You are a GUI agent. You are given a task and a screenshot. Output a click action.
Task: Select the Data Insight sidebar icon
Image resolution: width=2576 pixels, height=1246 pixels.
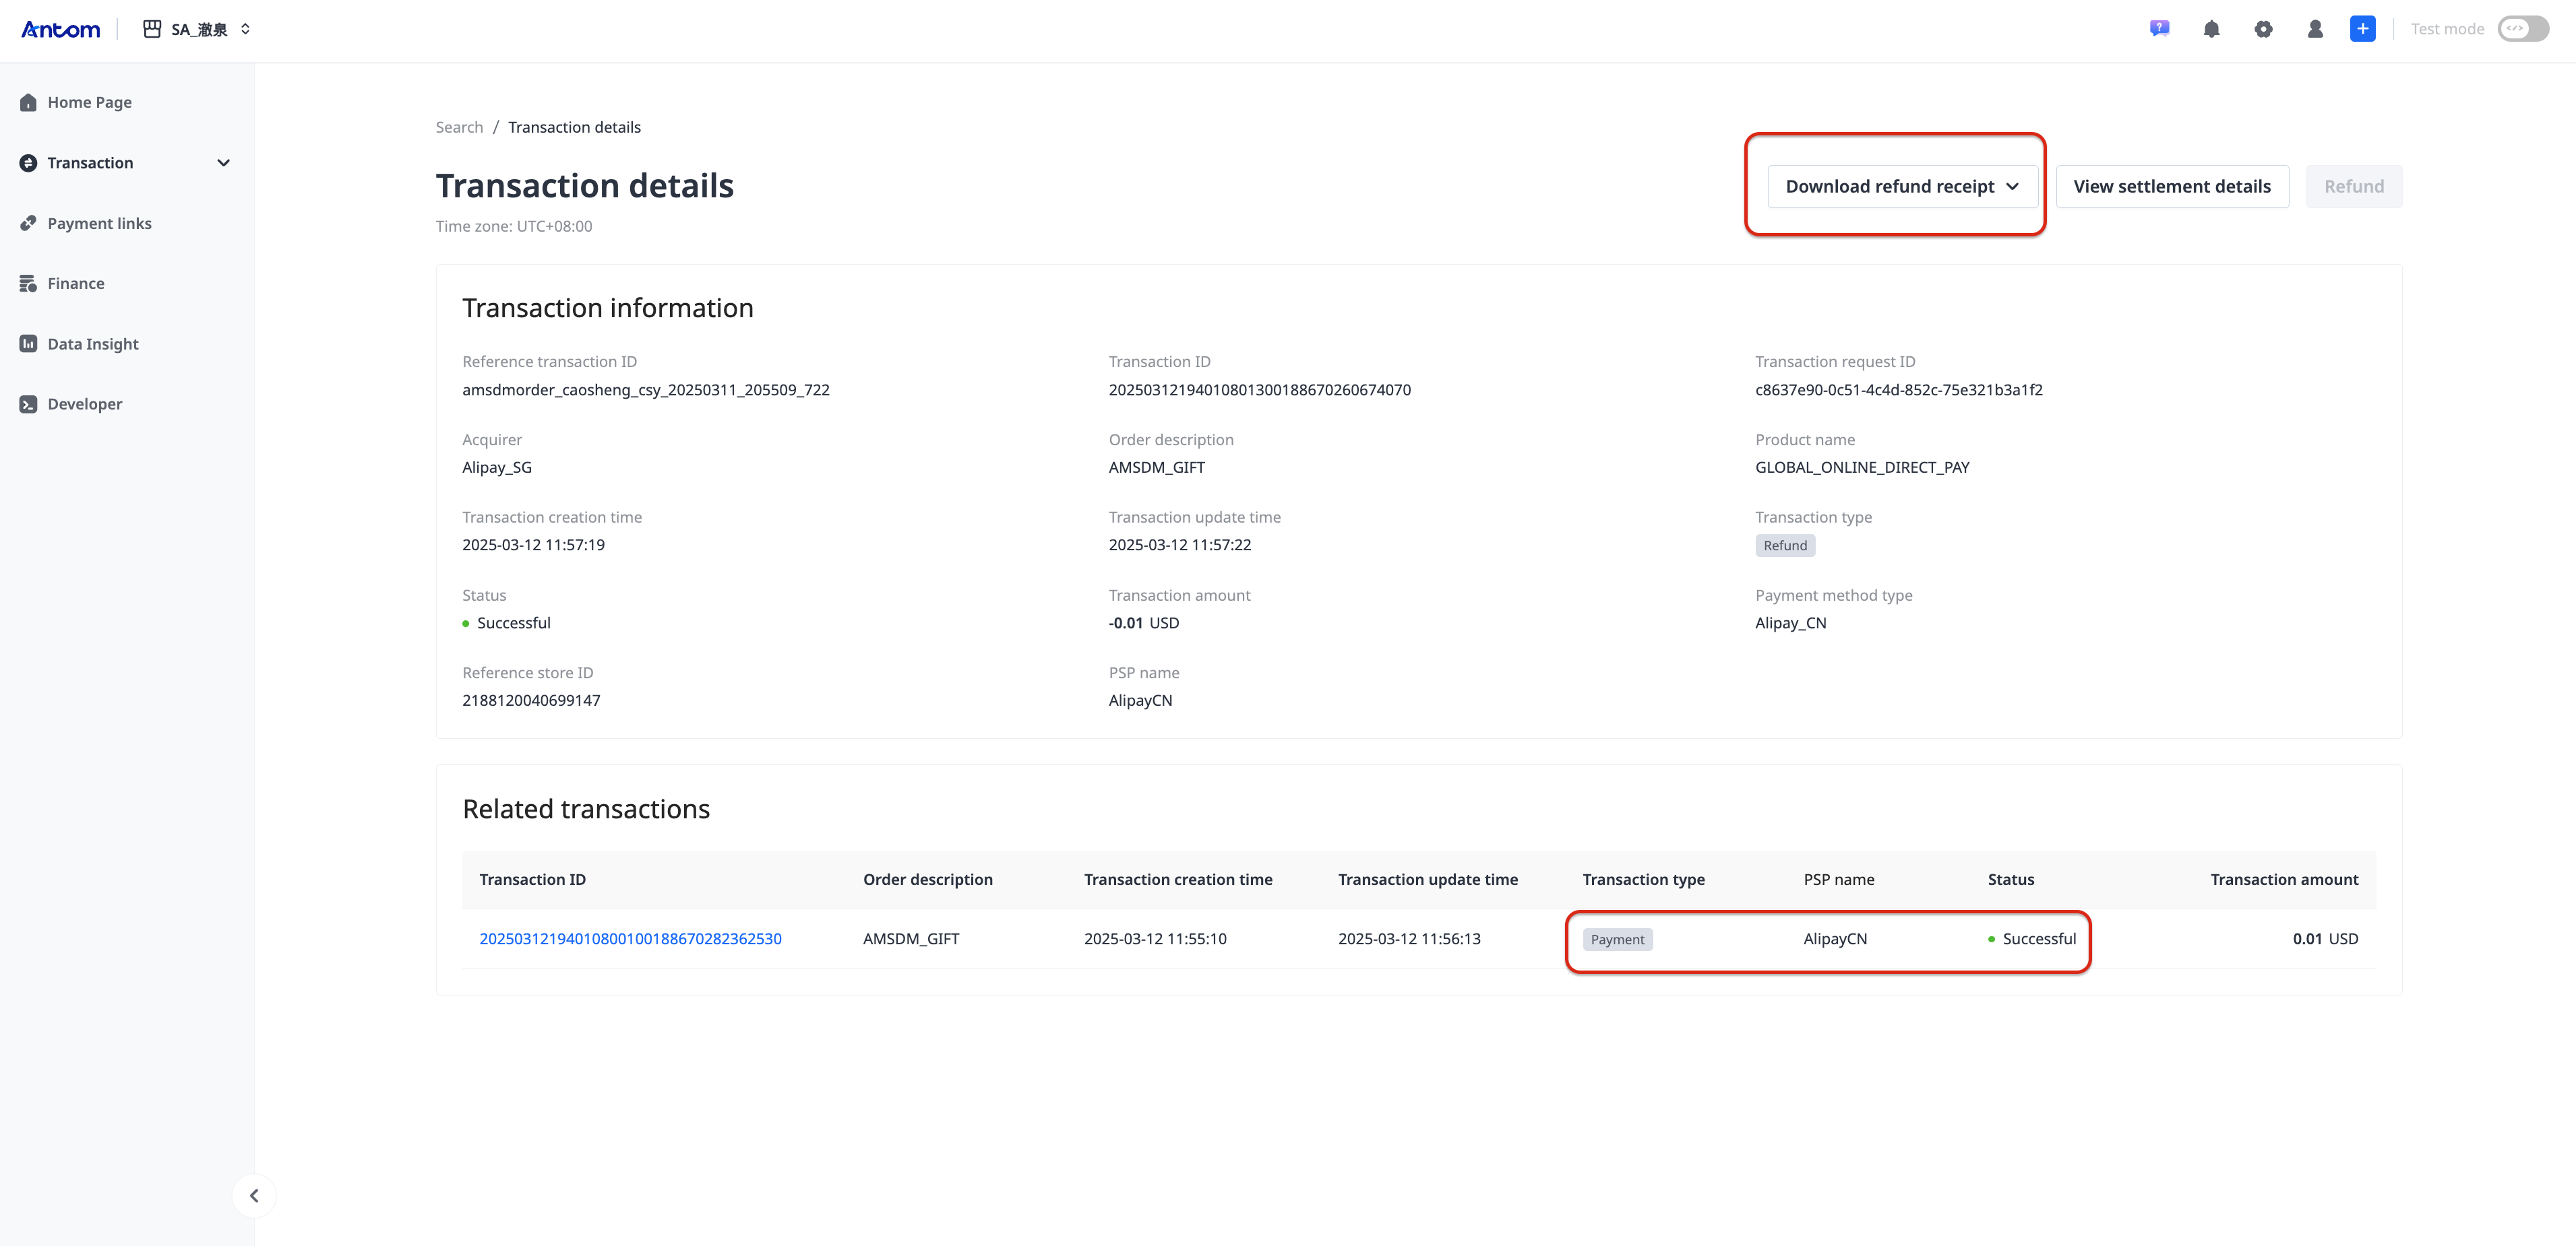point(29,343)
